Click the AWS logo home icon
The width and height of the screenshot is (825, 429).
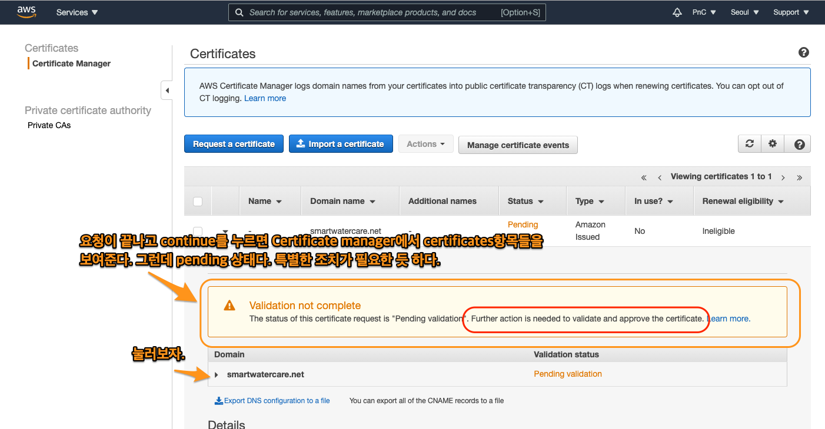point(27,12)
